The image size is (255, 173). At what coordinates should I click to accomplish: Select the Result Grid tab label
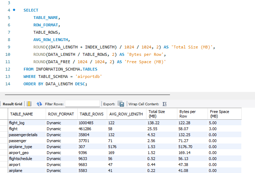pyautogui.click(x=13, y=104)
